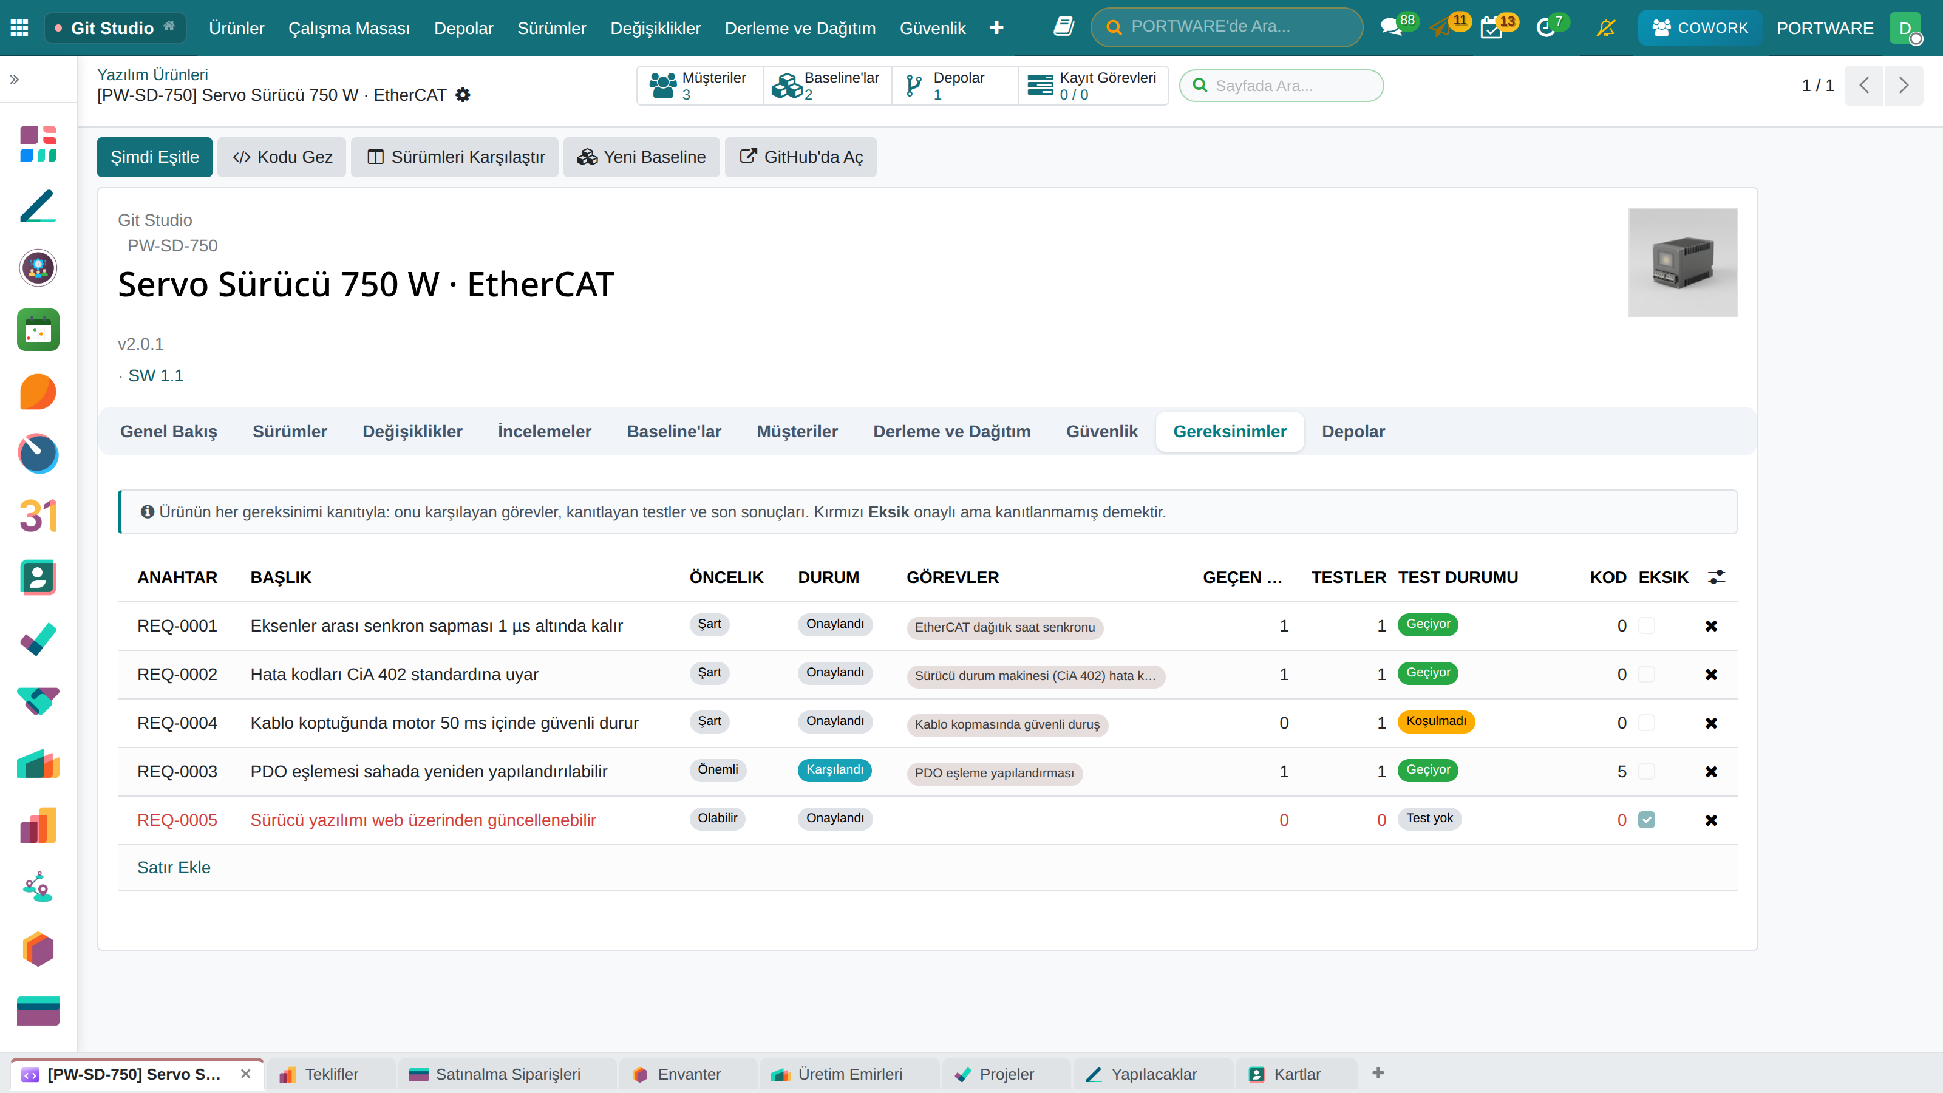This screenshot has width=1943, height=1093.
Task: Open the Ürünler top menu
Action: pyautogui.click(x=236, y=28)
